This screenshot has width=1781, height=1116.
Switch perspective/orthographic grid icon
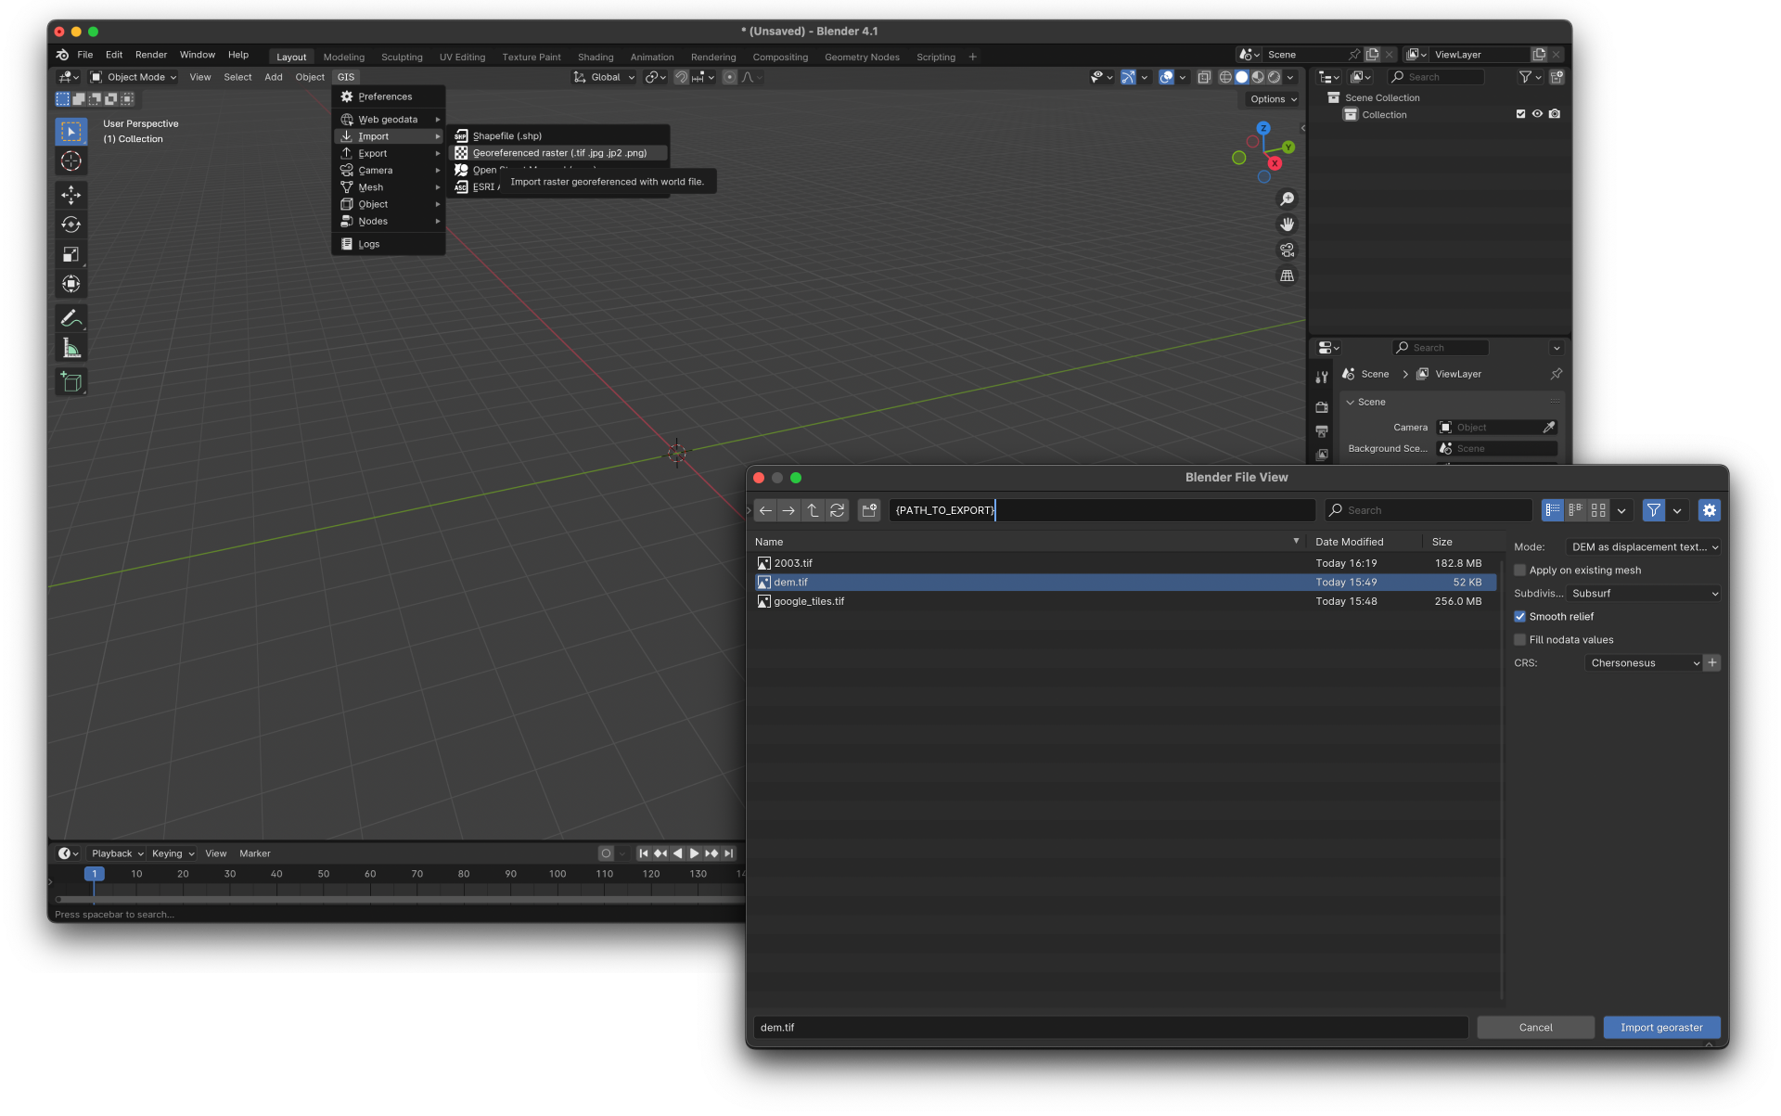click(x=1287, y=276)
